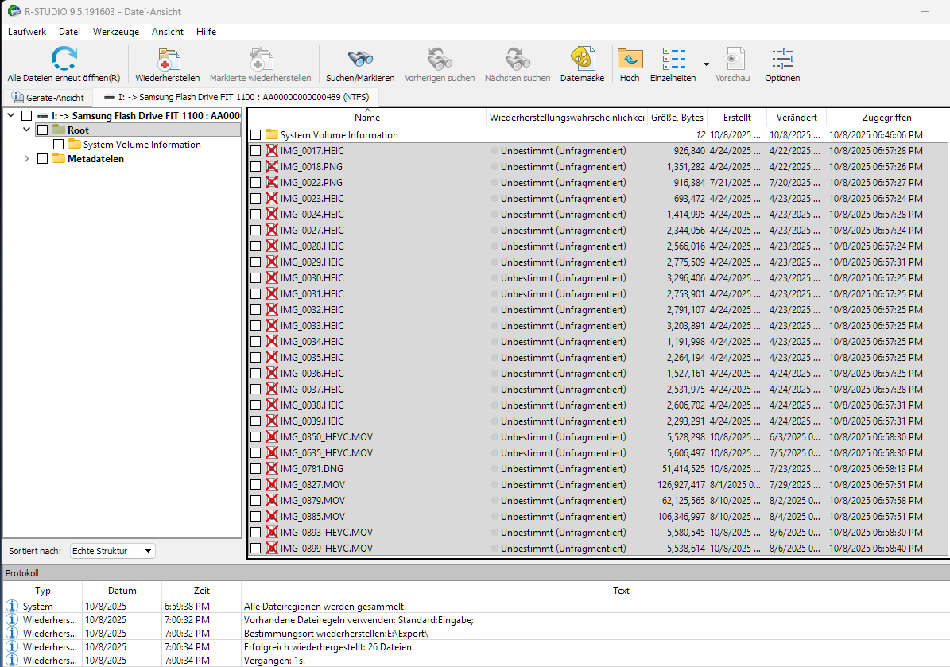This screenshot has height=667, width=950.
Task: Click the Einzelheiten view icon
Action: click(x=673, y=60)
